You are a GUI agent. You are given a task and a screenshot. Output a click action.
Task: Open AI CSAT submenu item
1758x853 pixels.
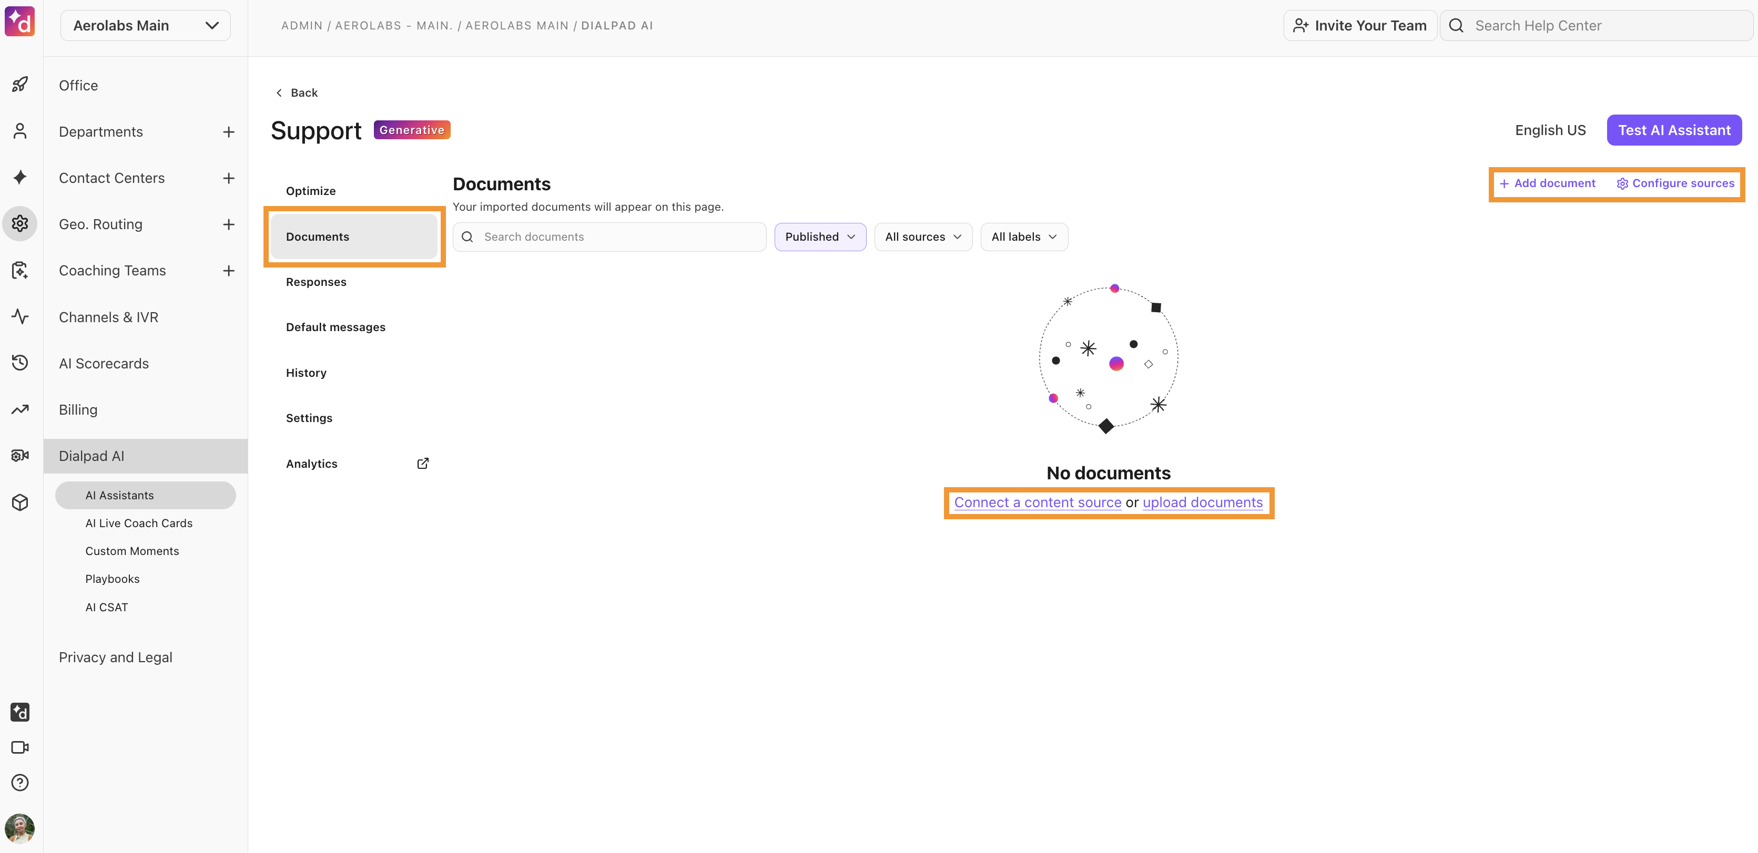point(106,607)
